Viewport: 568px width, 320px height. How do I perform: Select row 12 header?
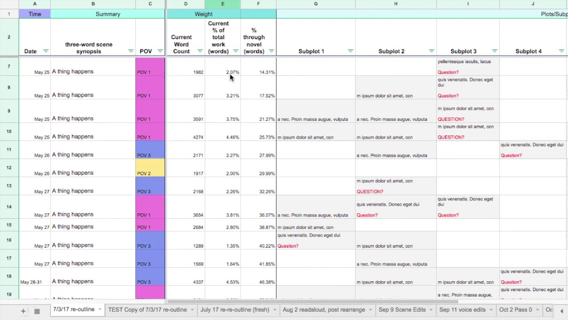pos(9,168)
